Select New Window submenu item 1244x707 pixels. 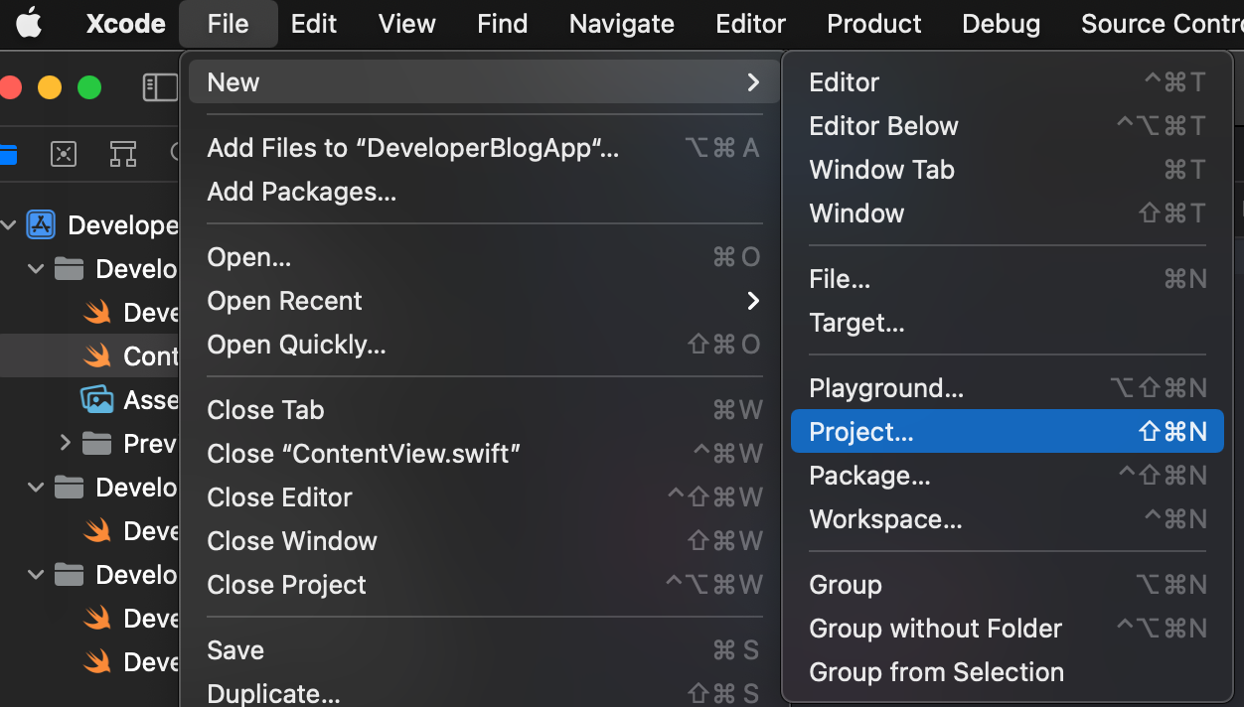1008,213
